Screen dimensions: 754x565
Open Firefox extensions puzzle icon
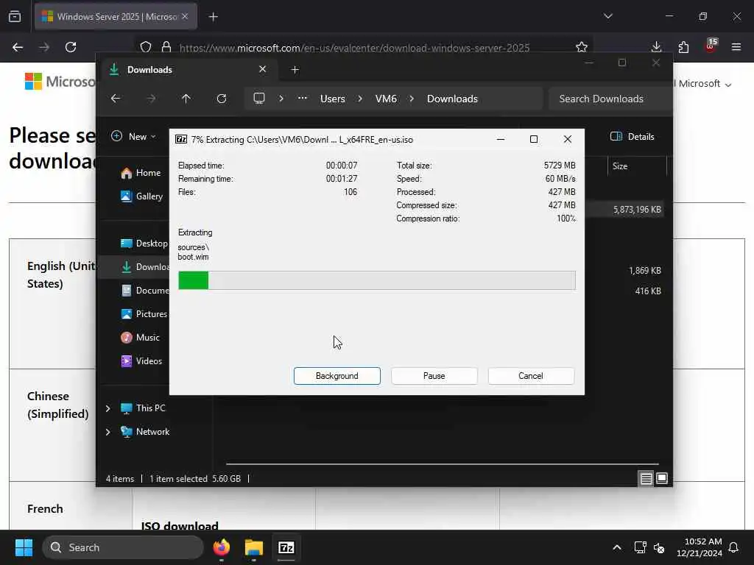coord(683,47)
